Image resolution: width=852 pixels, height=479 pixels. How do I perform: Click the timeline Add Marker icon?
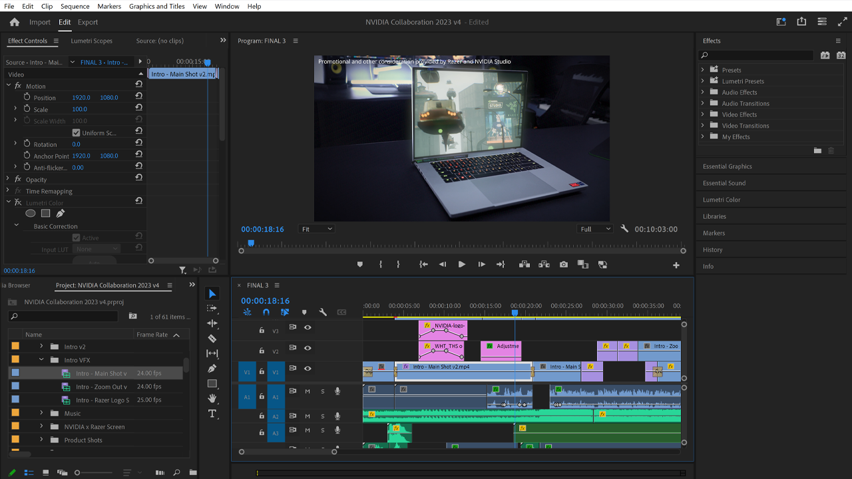pos(304,312)
